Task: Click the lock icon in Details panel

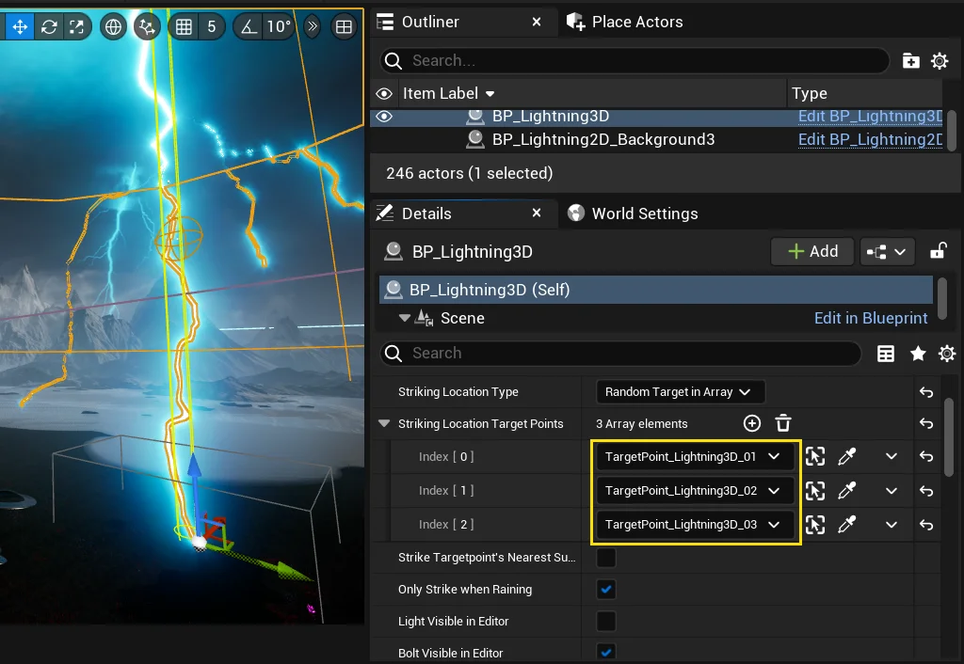Action: [x=938, y=251]
